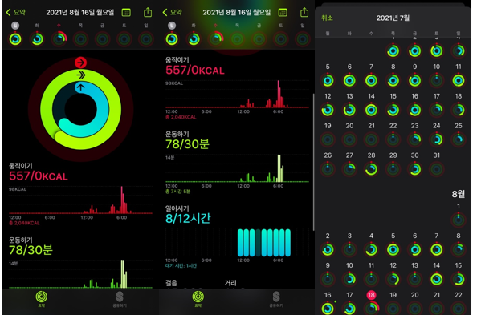Open 요약 tab in left bottom bar
Screen dimensions: 481x315
(x=42, y=299)
